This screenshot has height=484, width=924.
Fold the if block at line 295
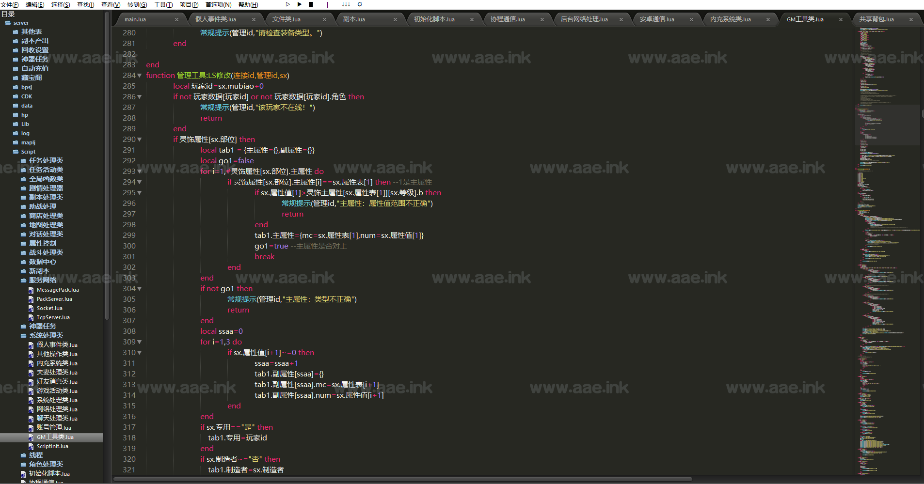(x=140, y=193)
